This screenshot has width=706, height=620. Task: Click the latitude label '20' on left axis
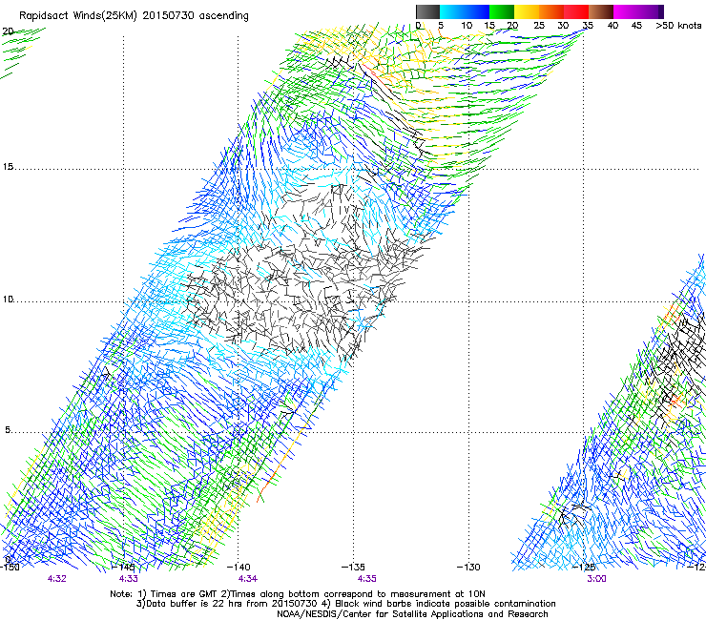click(8, 31)
